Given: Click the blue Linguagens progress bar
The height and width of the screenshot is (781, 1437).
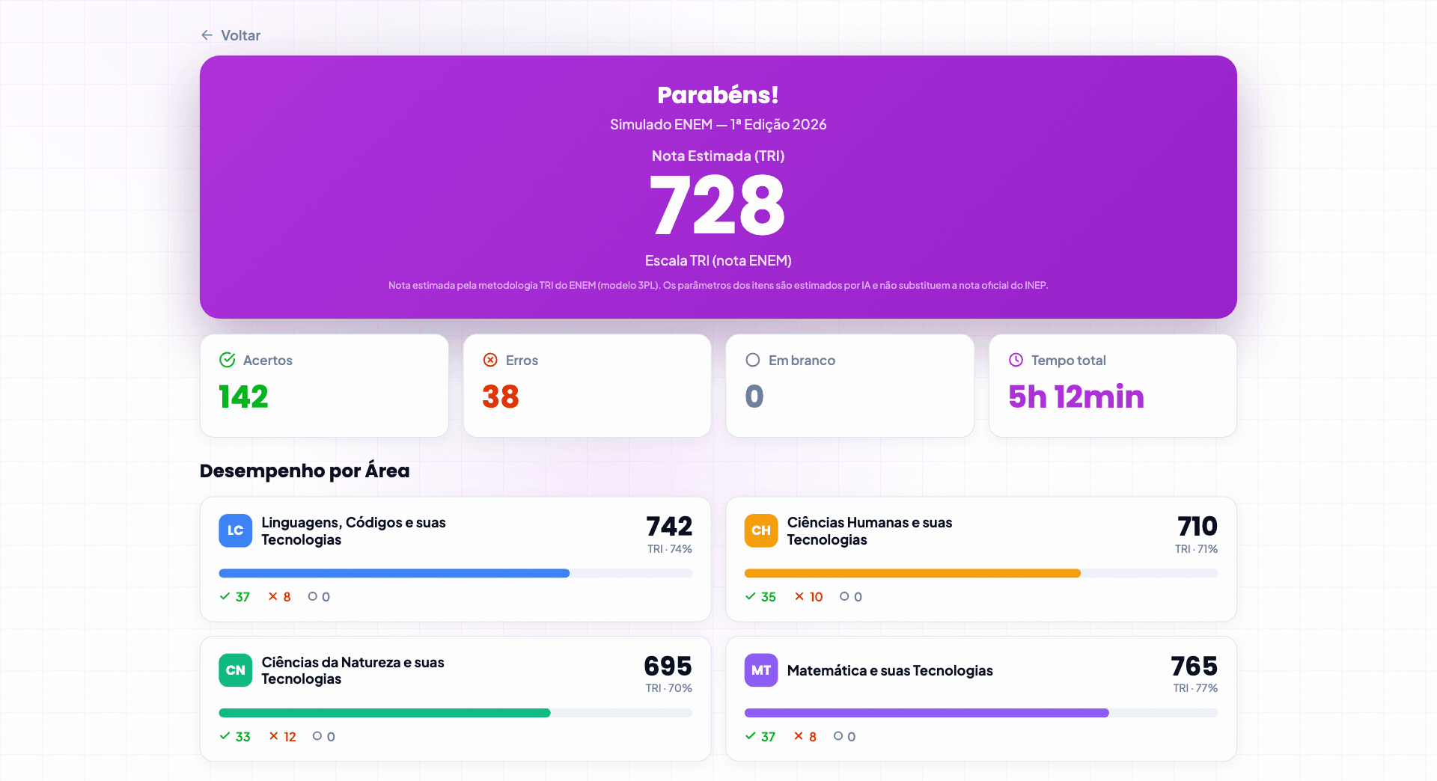Looking at the screenshot, I should (x=455, y=573).
